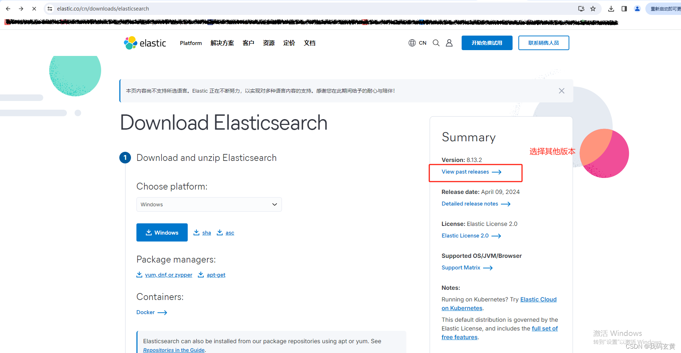Click the CN language label

tap(423, 43)
